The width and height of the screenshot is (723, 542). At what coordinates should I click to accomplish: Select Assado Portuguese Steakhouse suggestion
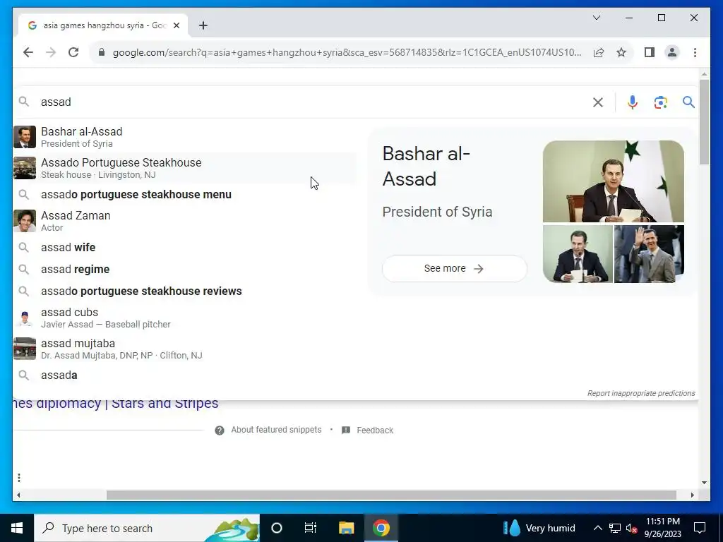(184, 168)
